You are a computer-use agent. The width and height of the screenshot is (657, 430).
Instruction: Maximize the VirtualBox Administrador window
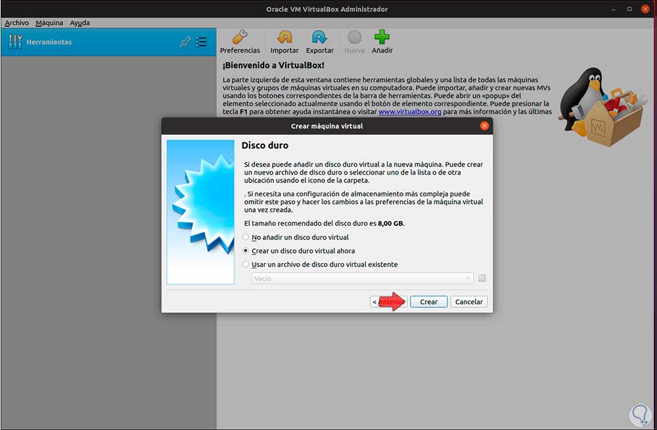(629, 9)
